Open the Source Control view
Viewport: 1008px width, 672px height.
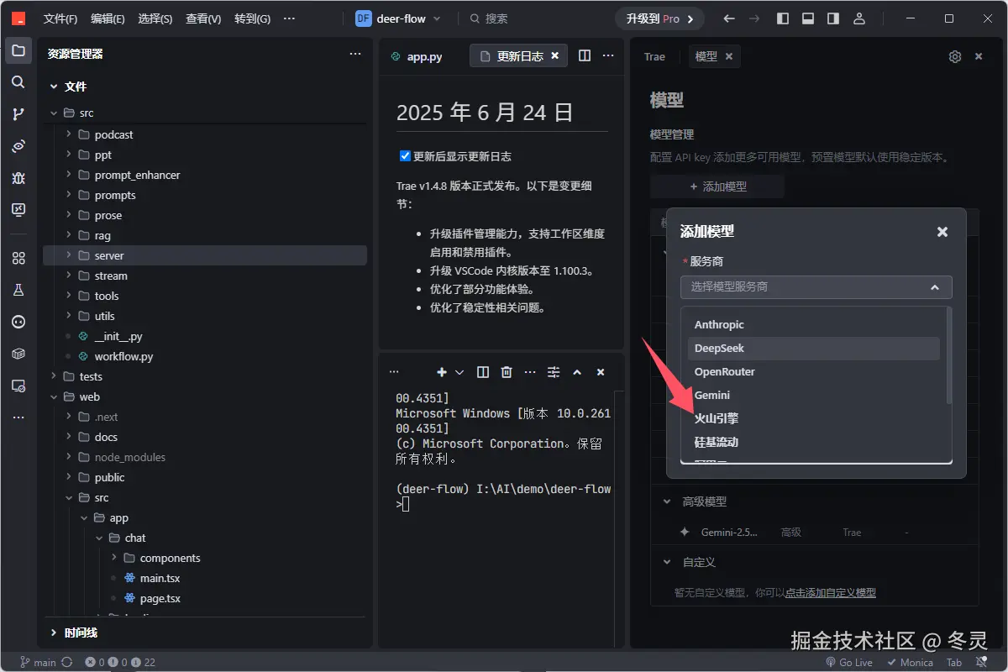[x=18, y=114]
